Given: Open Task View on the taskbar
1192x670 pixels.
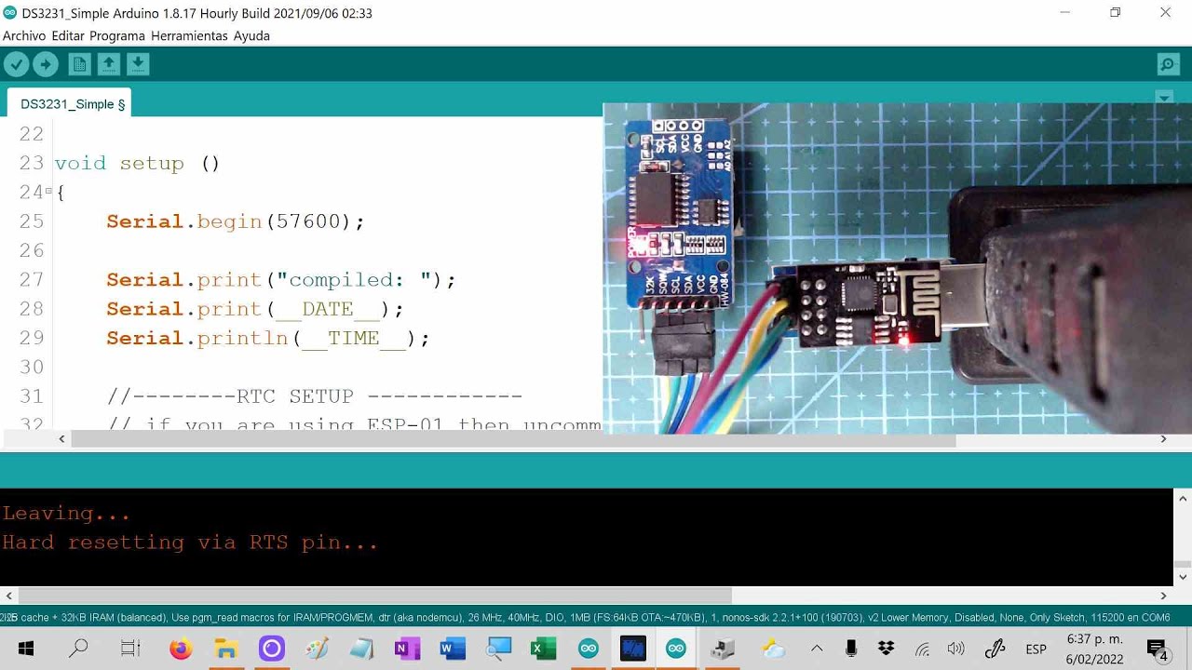Looking at the screenshot, I should pos(130,649).
